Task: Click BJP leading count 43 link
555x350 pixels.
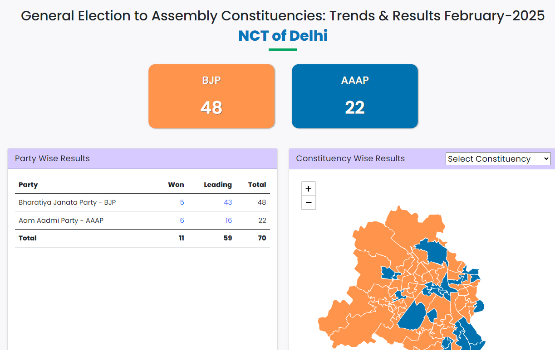Action: tap(228, 202)
